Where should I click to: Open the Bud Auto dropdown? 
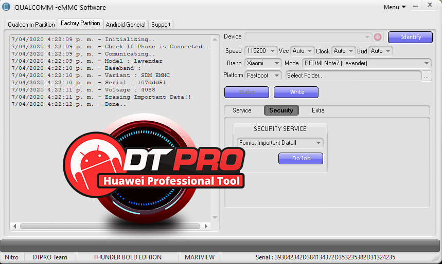(x=380, y=51)
